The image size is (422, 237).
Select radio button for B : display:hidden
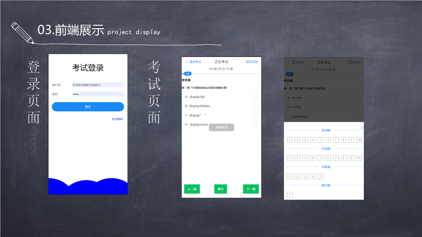[x=255, y=106]
